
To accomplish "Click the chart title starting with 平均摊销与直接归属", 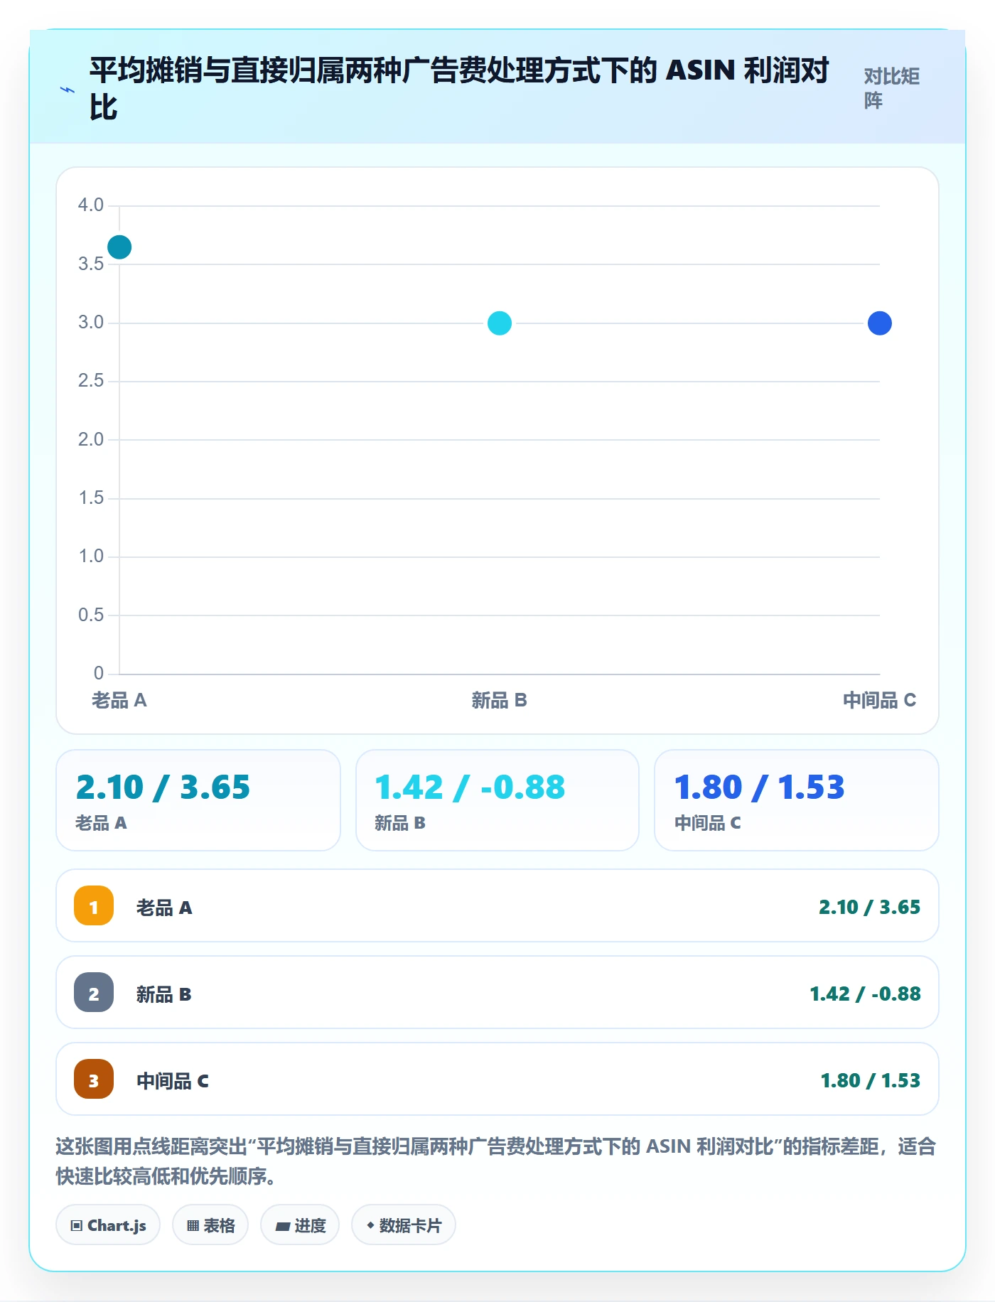I will tap(459, 89).
